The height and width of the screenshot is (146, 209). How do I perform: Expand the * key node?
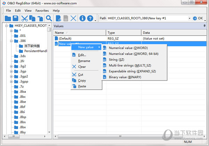point(11,31)
